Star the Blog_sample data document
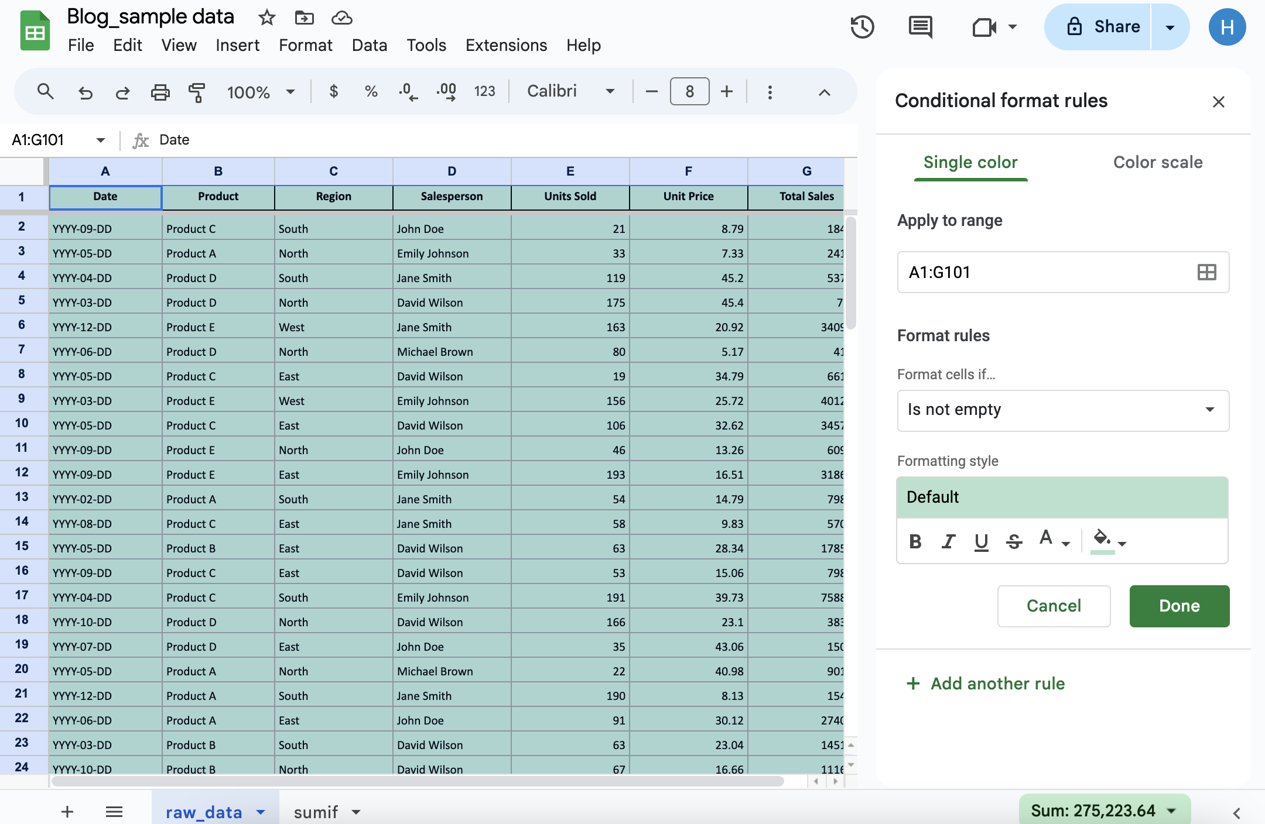 (x=266, y=18)
